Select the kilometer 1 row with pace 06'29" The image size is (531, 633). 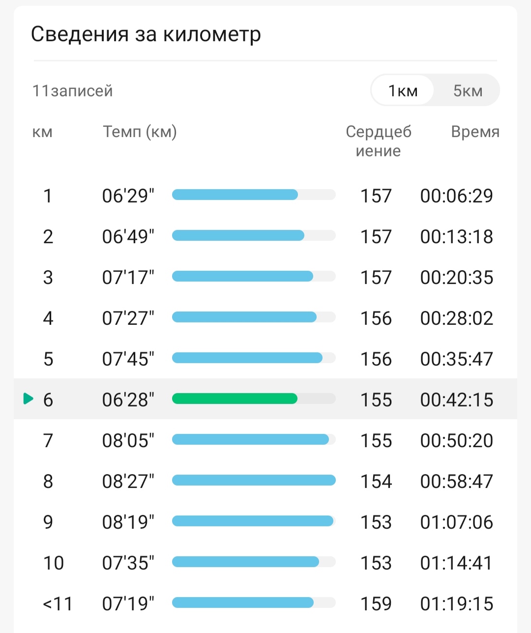pyautogui.click(x=265, y=195)
